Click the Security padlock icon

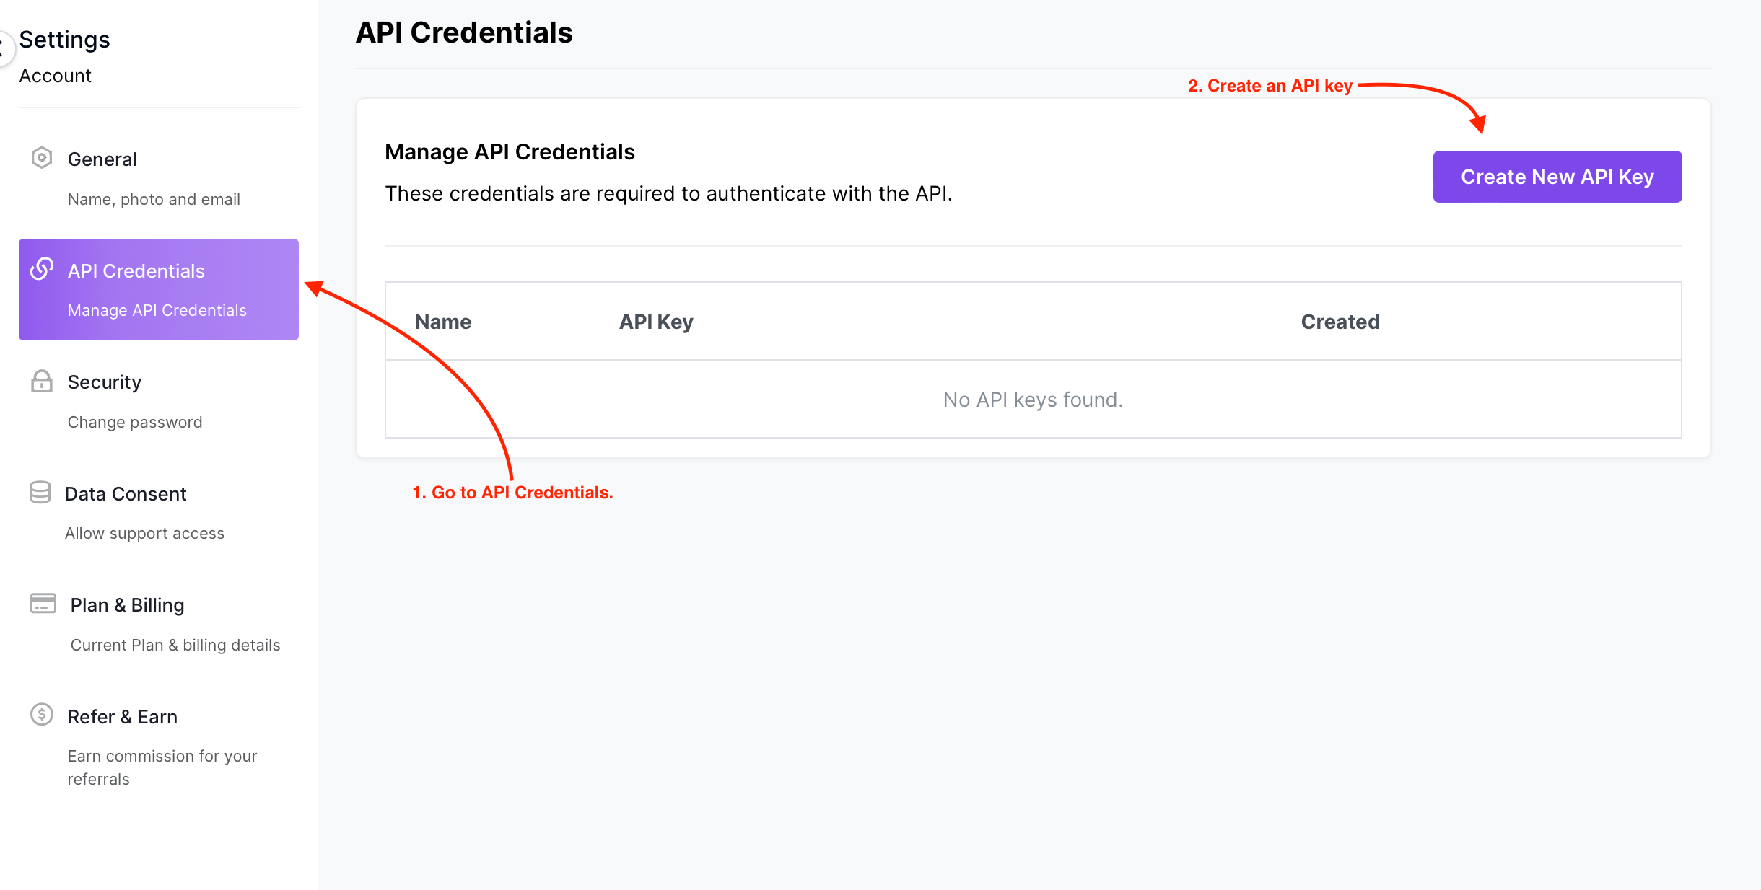42,381
